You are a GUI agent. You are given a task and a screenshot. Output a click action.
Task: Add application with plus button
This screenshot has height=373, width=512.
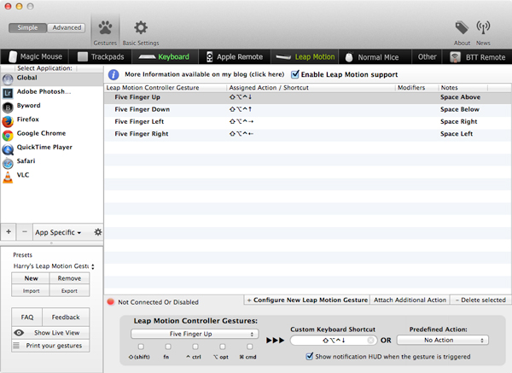9,232
